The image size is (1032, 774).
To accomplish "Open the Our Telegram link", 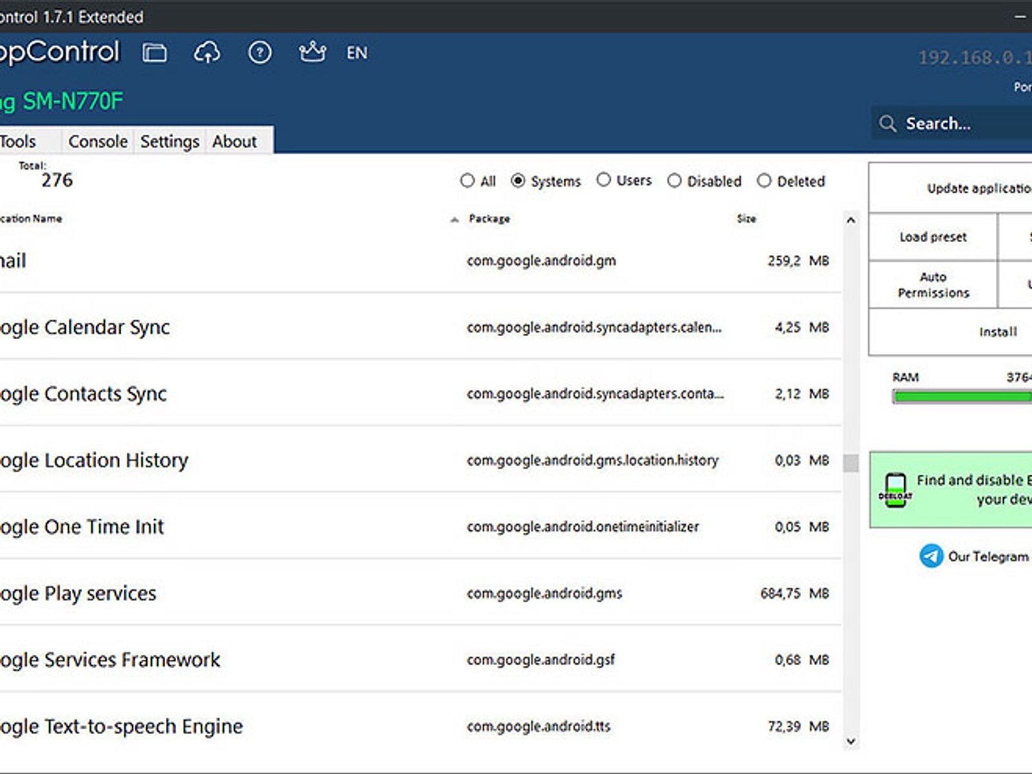I will coord(988,556).
